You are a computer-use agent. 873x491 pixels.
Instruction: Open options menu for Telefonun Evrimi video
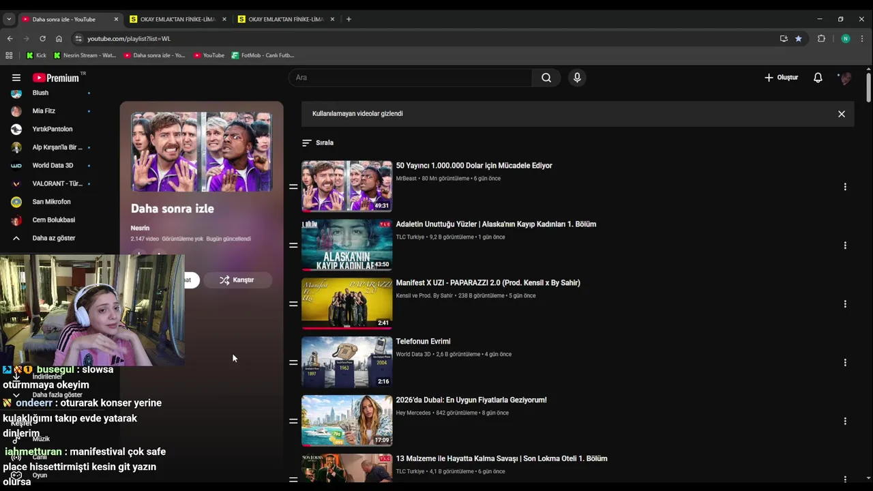(845, 363)
